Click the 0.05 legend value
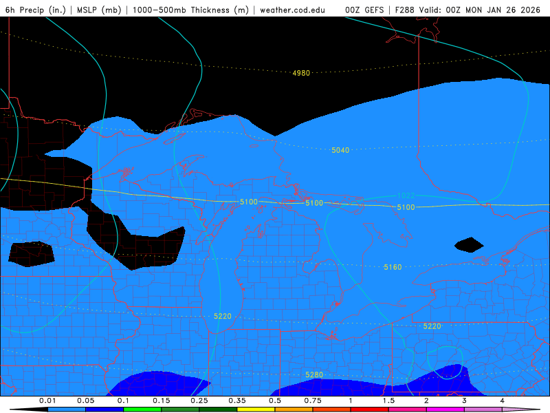The width and height of the screenshot is (550, 413). coord(85,401)
